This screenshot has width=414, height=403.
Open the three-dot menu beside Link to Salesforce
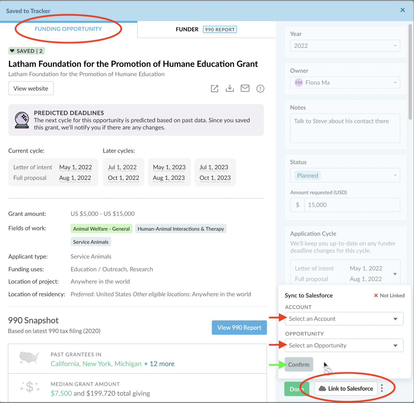pyautogui.click(x=382, y=388)
